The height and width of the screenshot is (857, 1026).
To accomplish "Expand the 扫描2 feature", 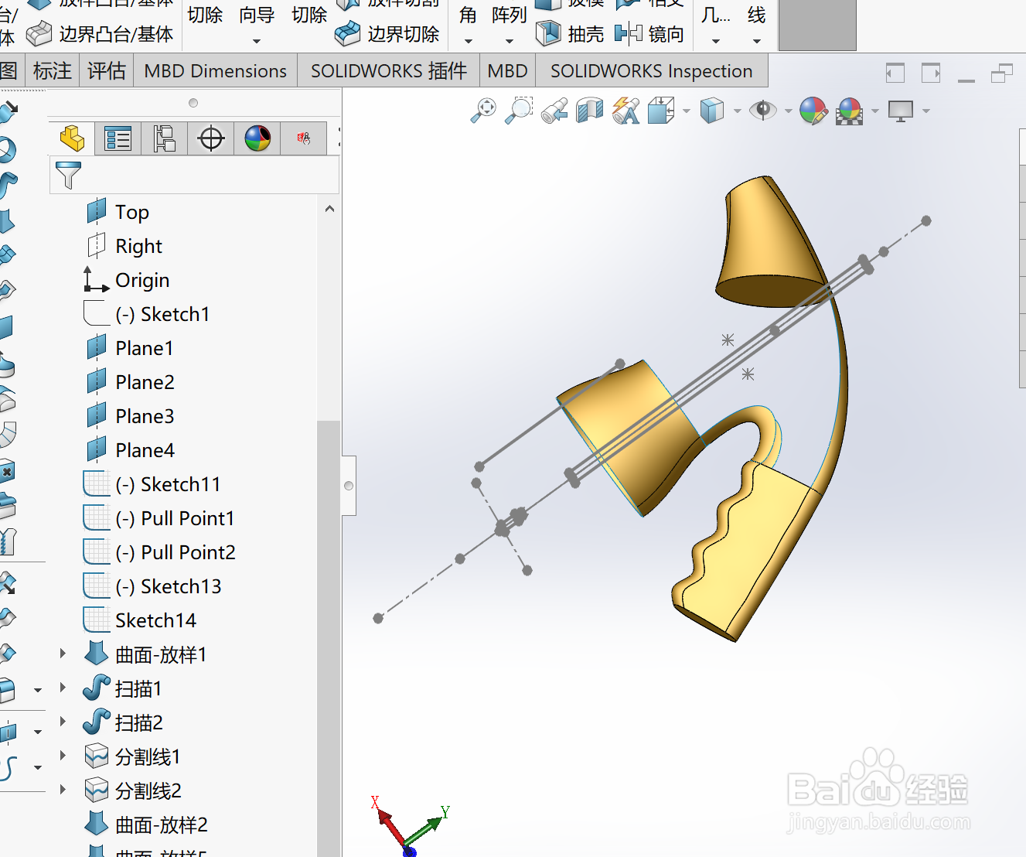I will click(x=63, y=722).
